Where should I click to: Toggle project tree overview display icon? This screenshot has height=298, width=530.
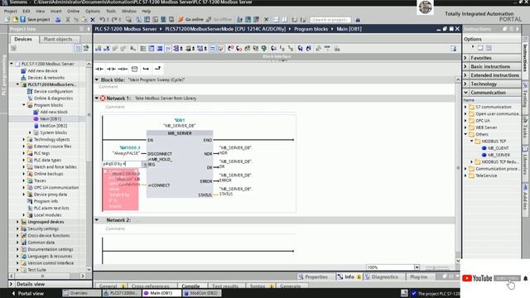[x=78, y=48]
